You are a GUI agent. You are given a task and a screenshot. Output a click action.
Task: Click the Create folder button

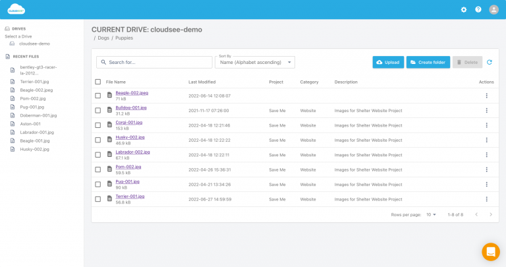(428, 62)
